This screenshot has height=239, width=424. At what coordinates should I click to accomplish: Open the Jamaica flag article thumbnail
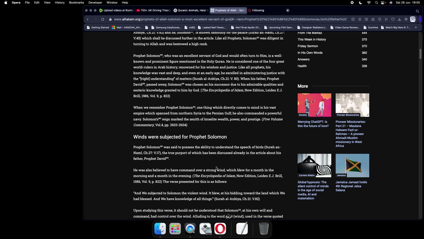pyautogui.click(x=352, y=165)
